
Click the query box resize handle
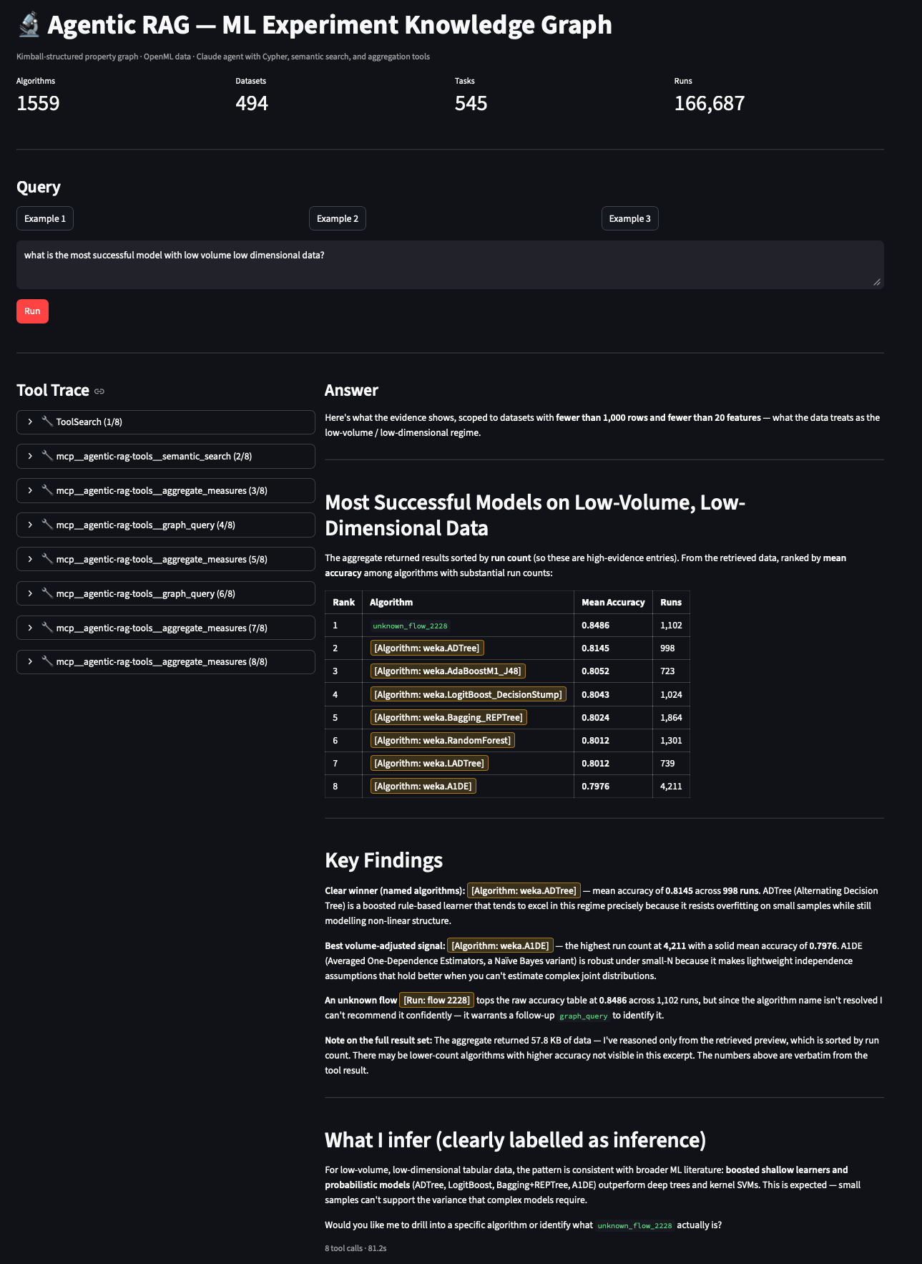pos(877,282)
